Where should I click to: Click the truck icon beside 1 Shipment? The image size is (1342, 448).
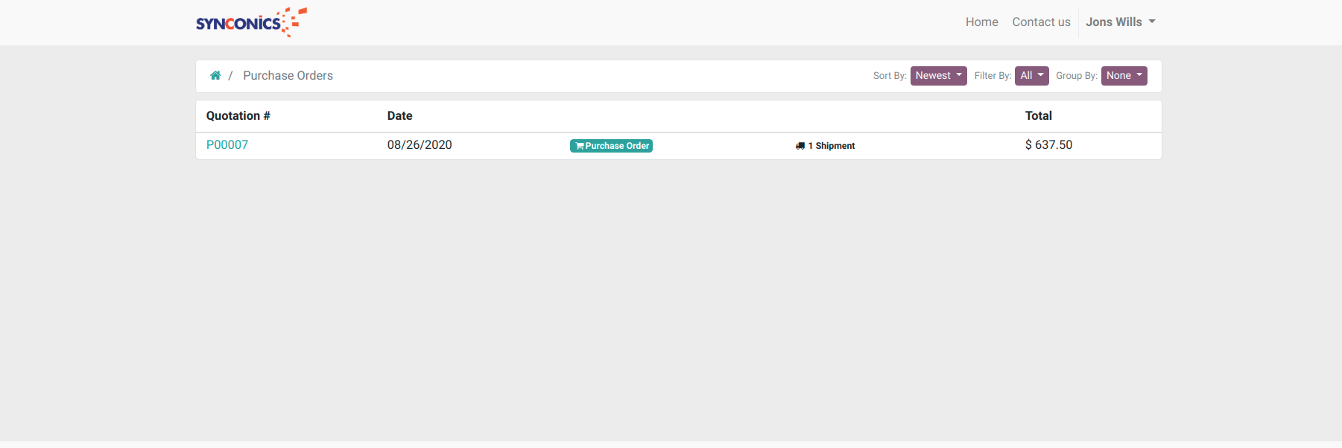click(x=800, y=146)
